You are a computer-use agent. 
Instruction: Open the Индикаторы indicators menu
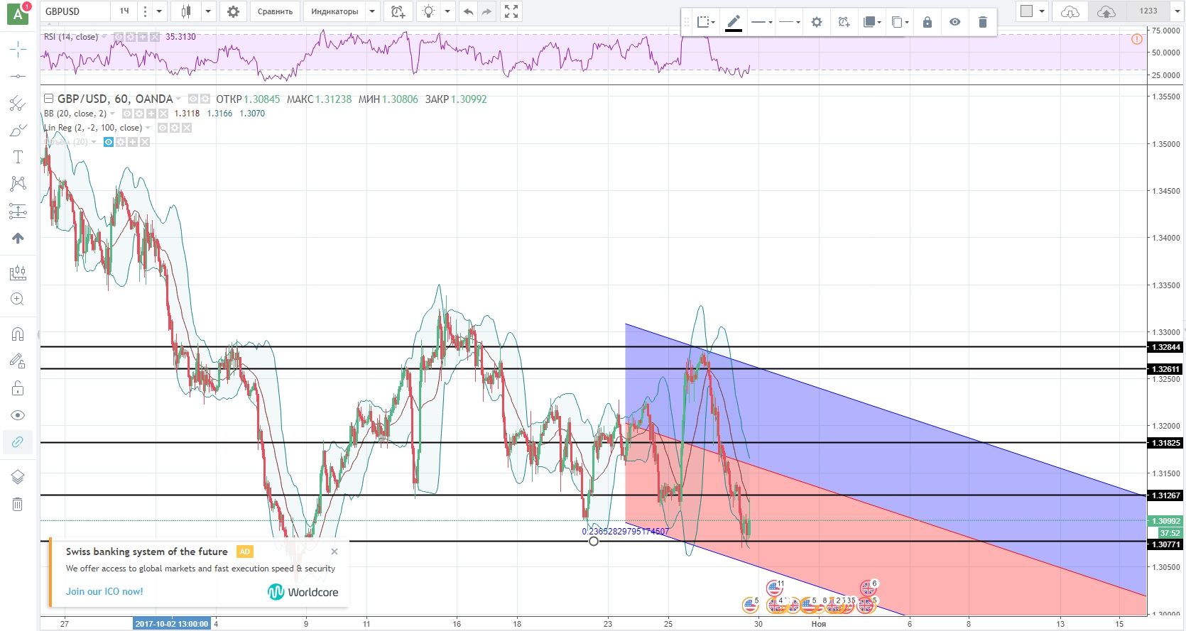pyautogui.click(x=334, y=11)
